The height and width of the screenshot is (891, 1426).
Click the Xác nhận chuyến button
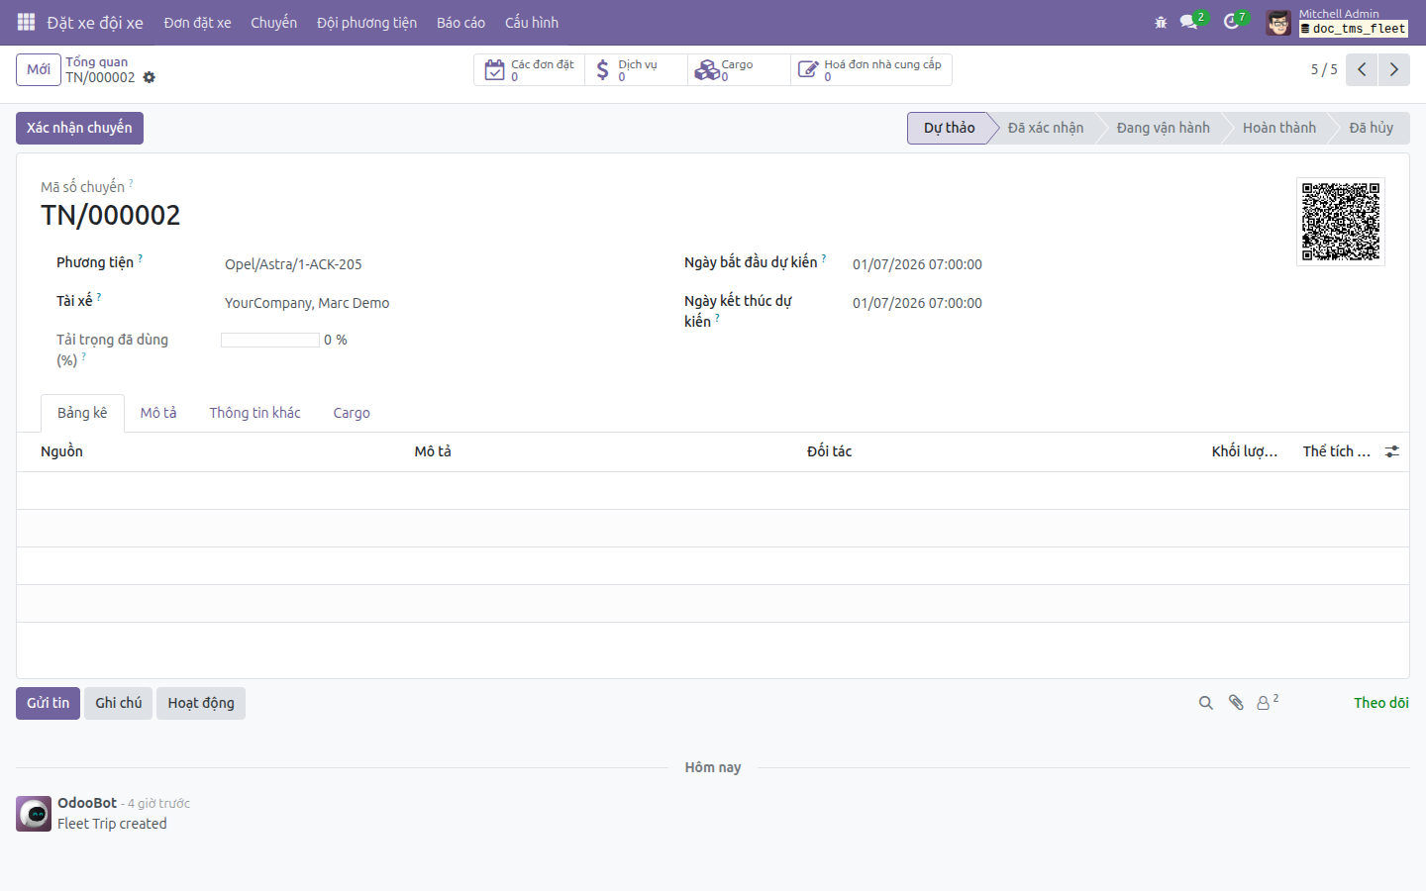(79, 128)
